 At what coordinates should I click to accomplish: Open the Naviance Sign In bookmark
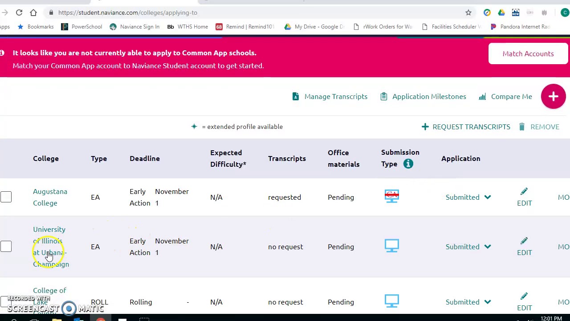click(134, 27)
